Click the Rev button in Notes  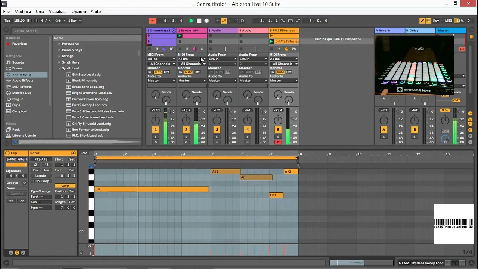[x=35, y=170]
